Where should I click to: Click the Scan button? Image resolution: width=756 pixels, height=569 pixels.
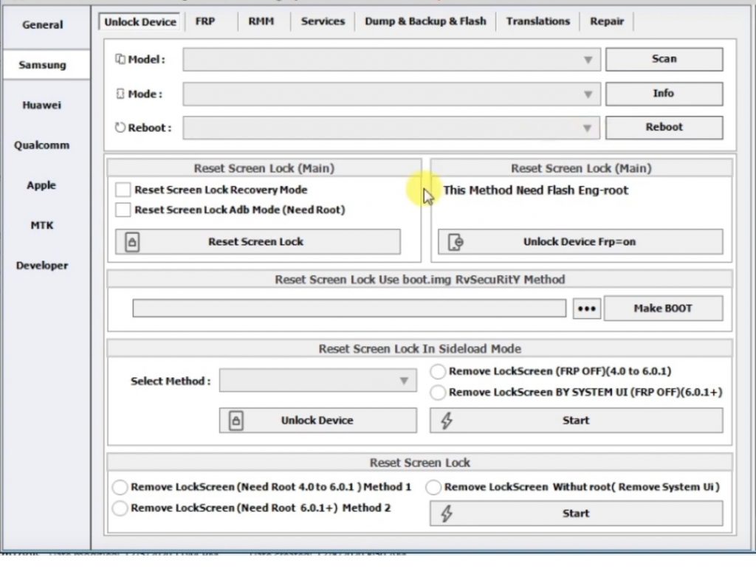[x=663, y=58]
